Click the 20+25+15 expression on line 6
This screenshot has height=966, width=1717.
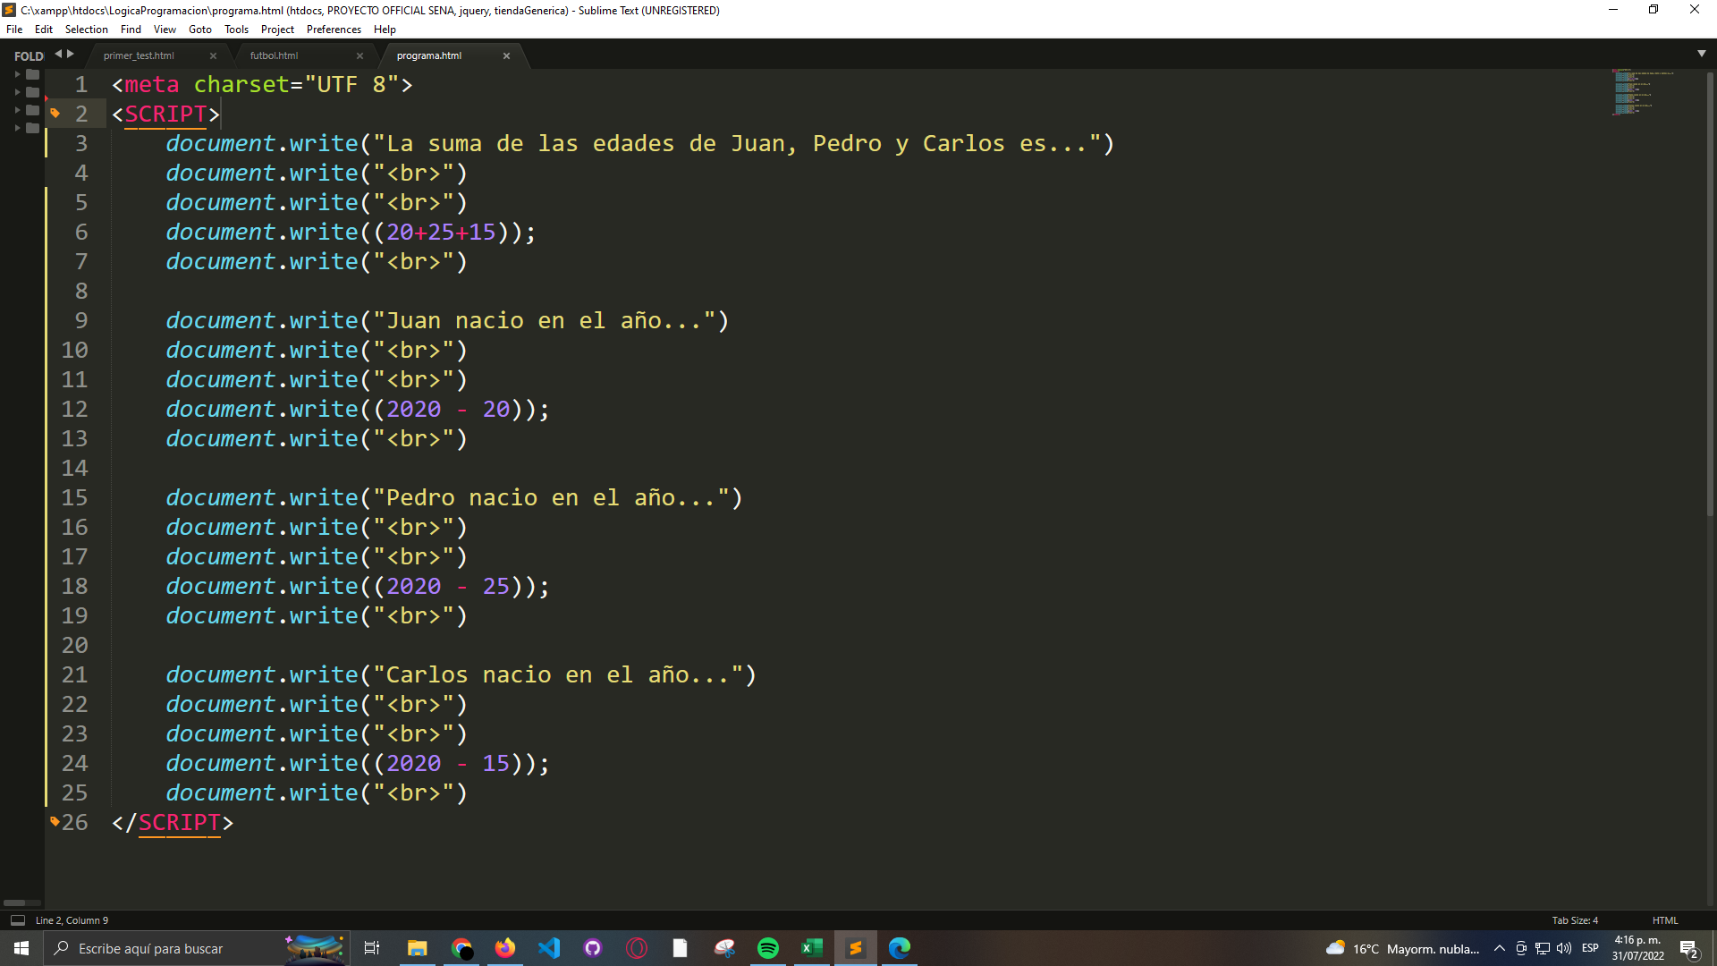(x=440, y=233)
